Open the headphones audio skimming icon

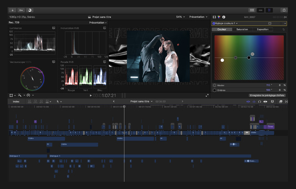tap(259, 102)
